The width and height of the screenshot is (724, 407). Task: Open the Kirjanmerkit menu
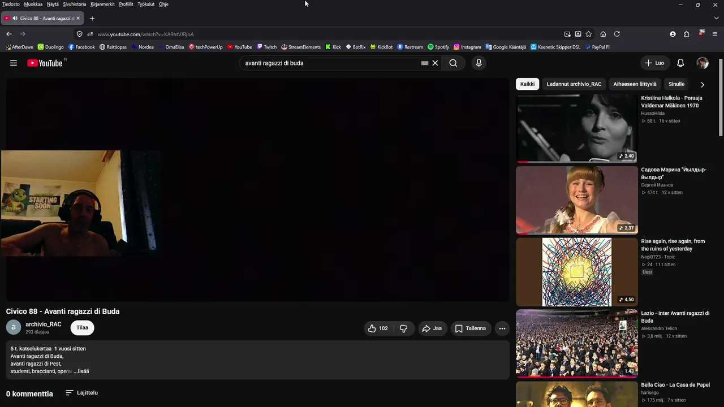[102, 4]
